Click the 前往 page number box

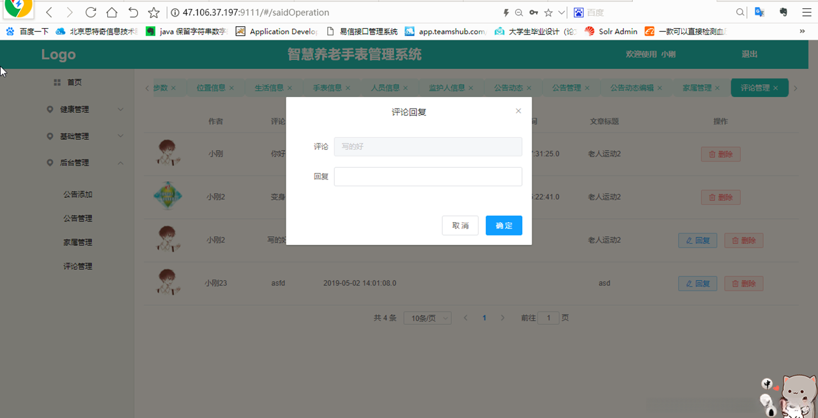(x=548, y=318)
